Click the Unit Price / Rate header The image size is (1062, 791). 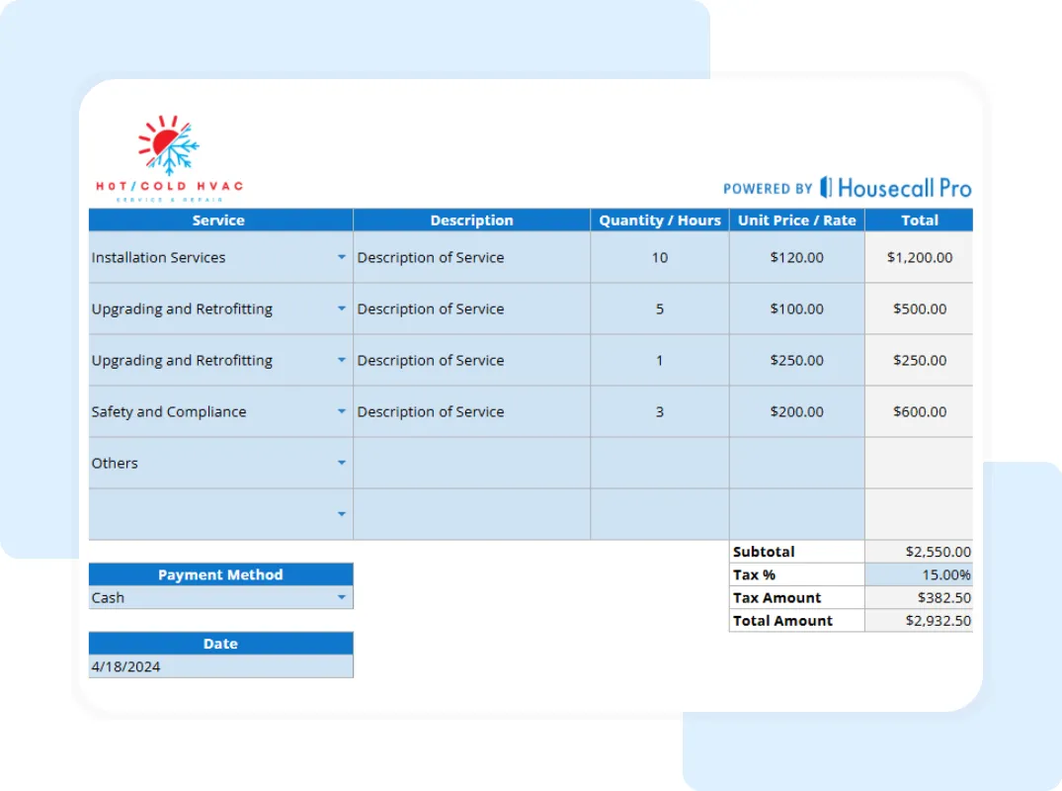(796, 220)
